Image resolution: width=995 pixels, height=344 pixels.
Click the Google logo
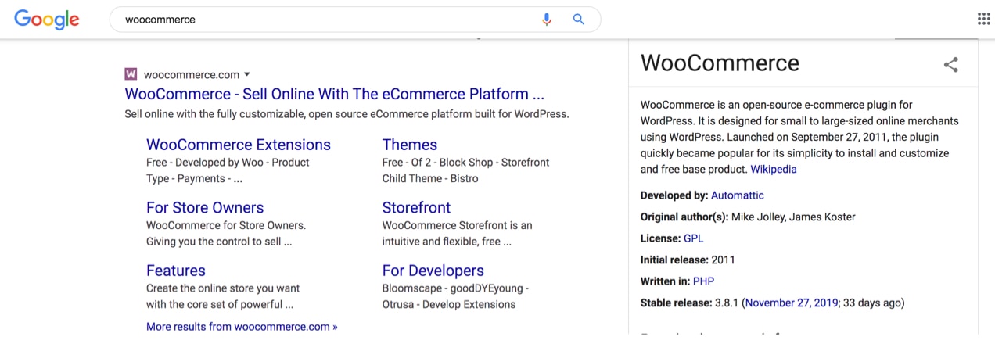(47, 20)
